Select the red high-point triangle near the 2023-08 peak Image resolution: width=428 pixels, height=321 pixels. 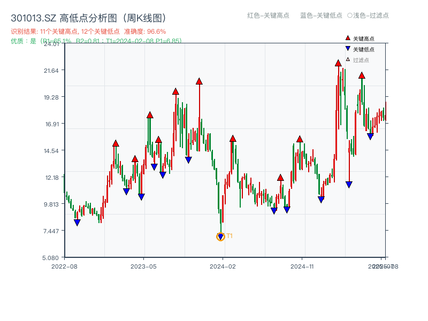click(175, 91)
